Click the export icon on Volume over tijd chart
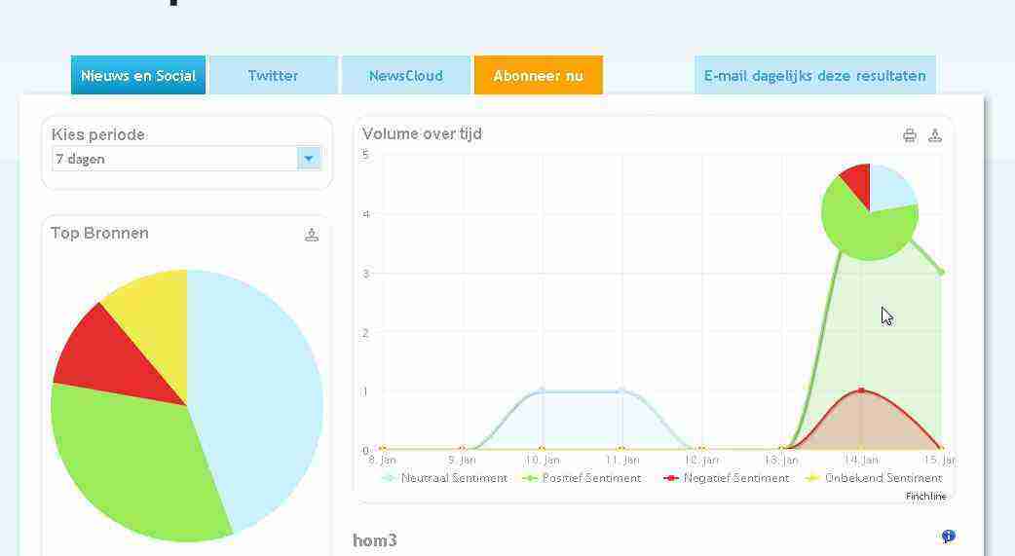1015x556 pixels. pos(935,135)
